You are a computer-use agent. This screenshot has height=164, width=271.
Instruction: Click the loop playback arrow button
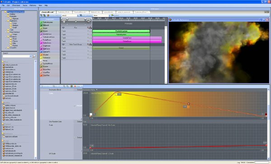[88, 22]
